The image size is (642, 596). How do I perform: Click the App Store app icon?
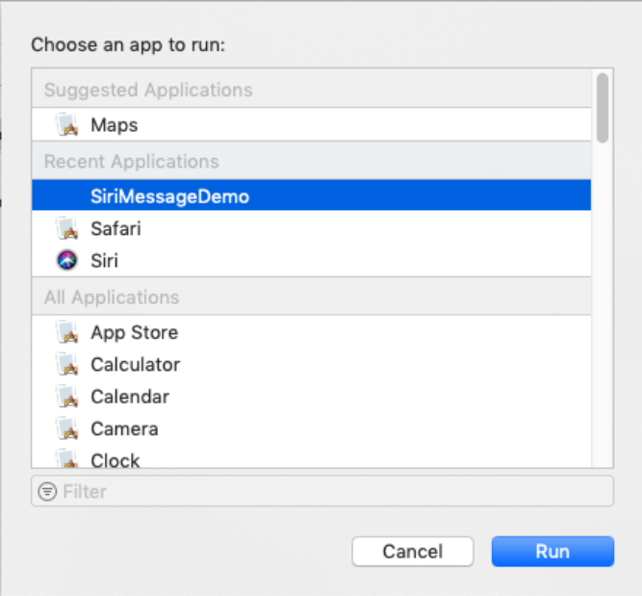tap(66, 332)
